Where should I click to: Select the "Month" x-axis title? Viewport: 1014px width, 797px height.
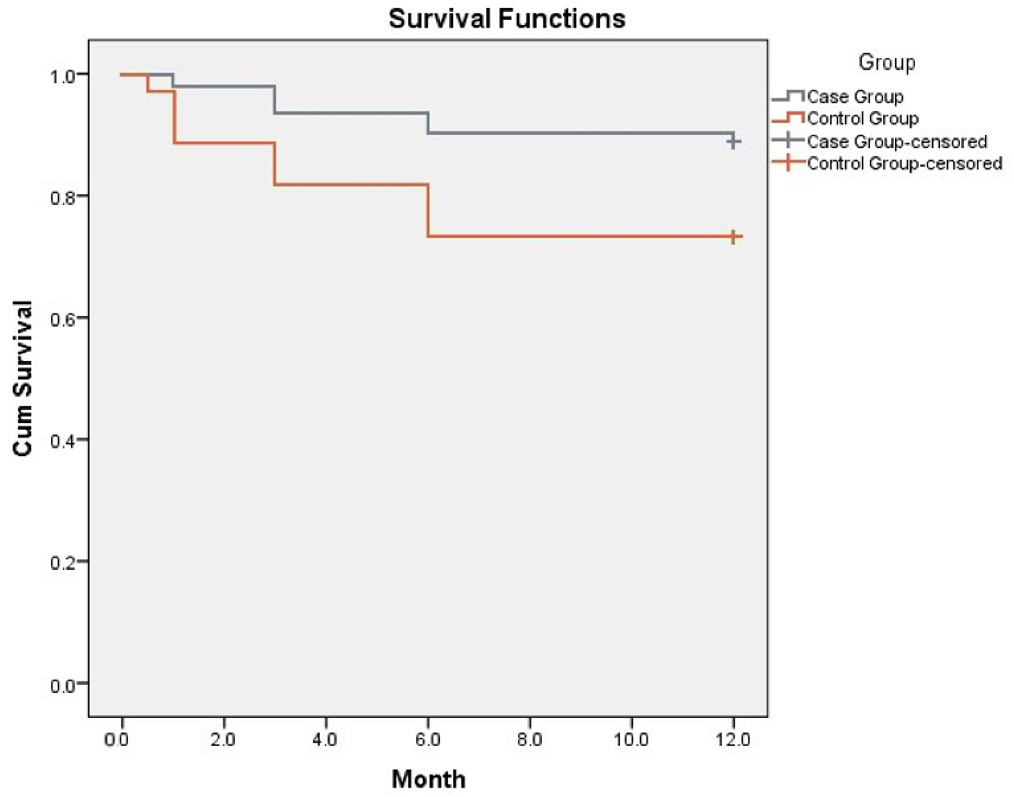click(428, 779)
